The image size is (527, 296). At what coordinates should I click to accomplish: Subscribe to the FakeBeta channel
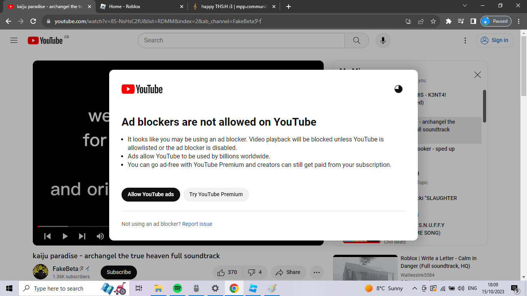119,272
